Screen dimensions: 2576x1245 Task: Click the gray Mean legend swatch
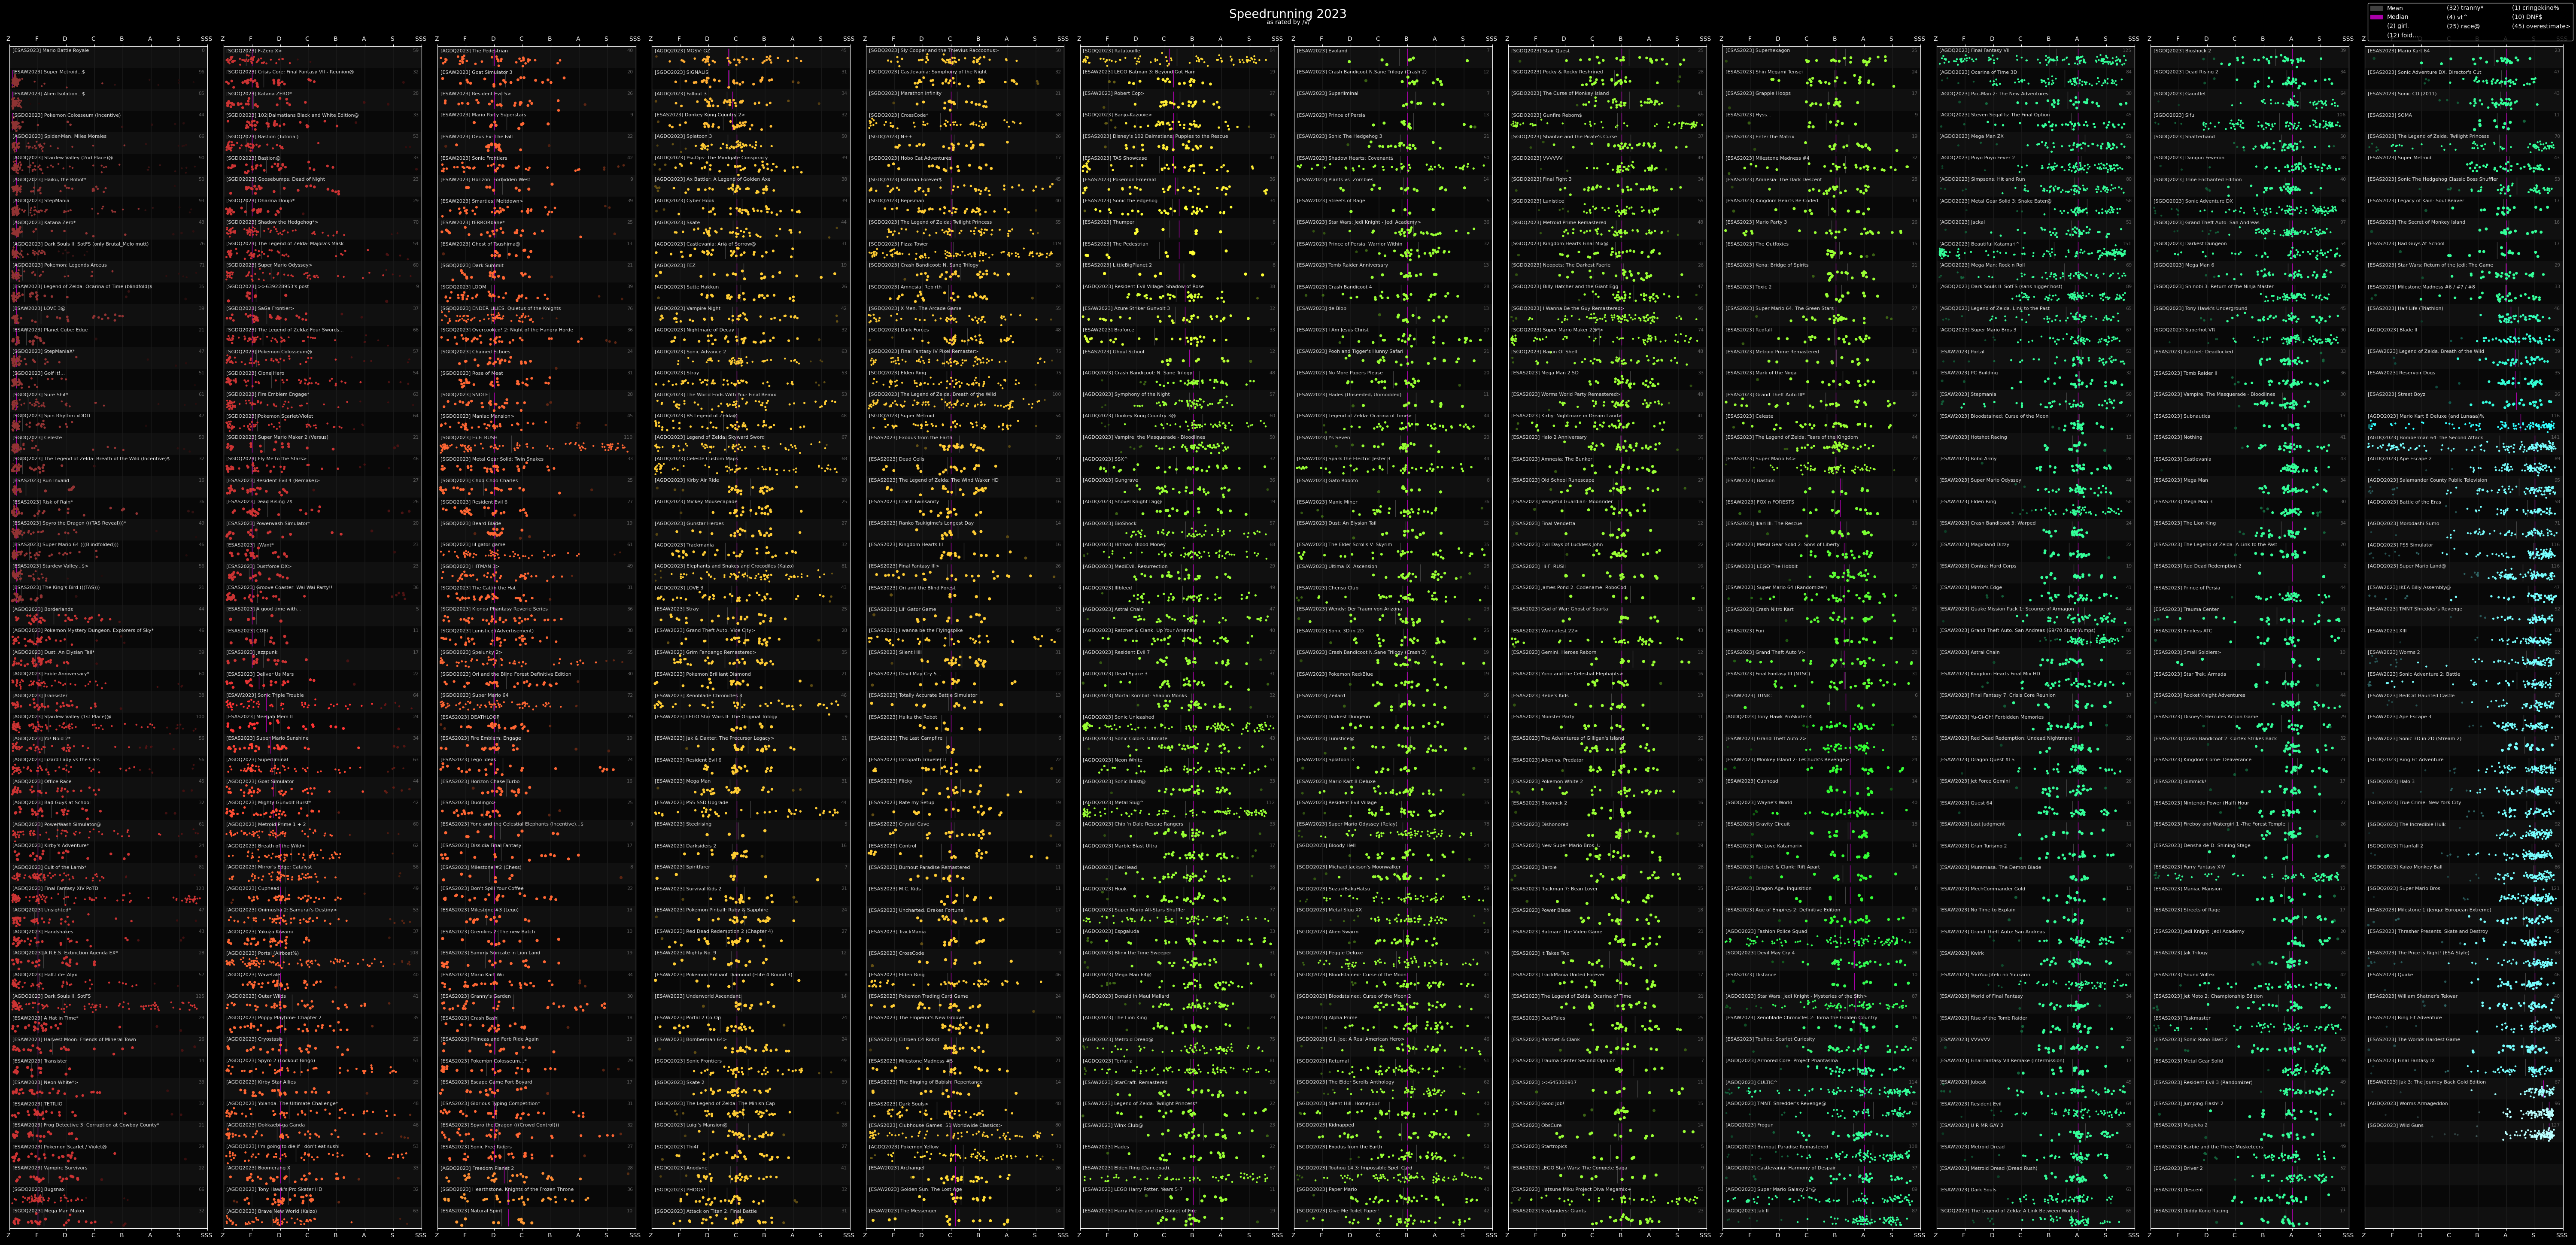[2376, 8]
